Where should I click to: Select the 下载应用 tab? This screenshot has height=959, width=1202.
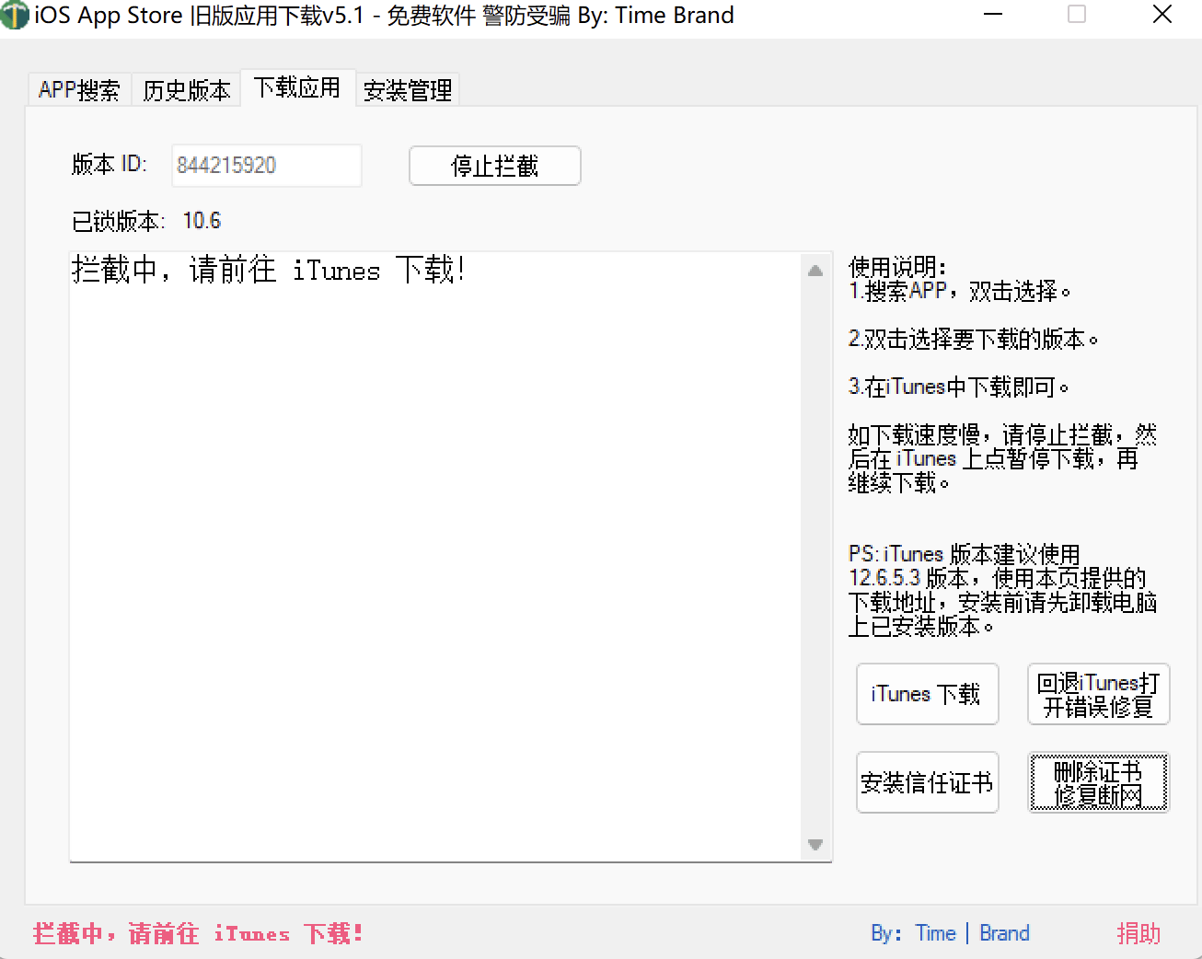point(297,87)
